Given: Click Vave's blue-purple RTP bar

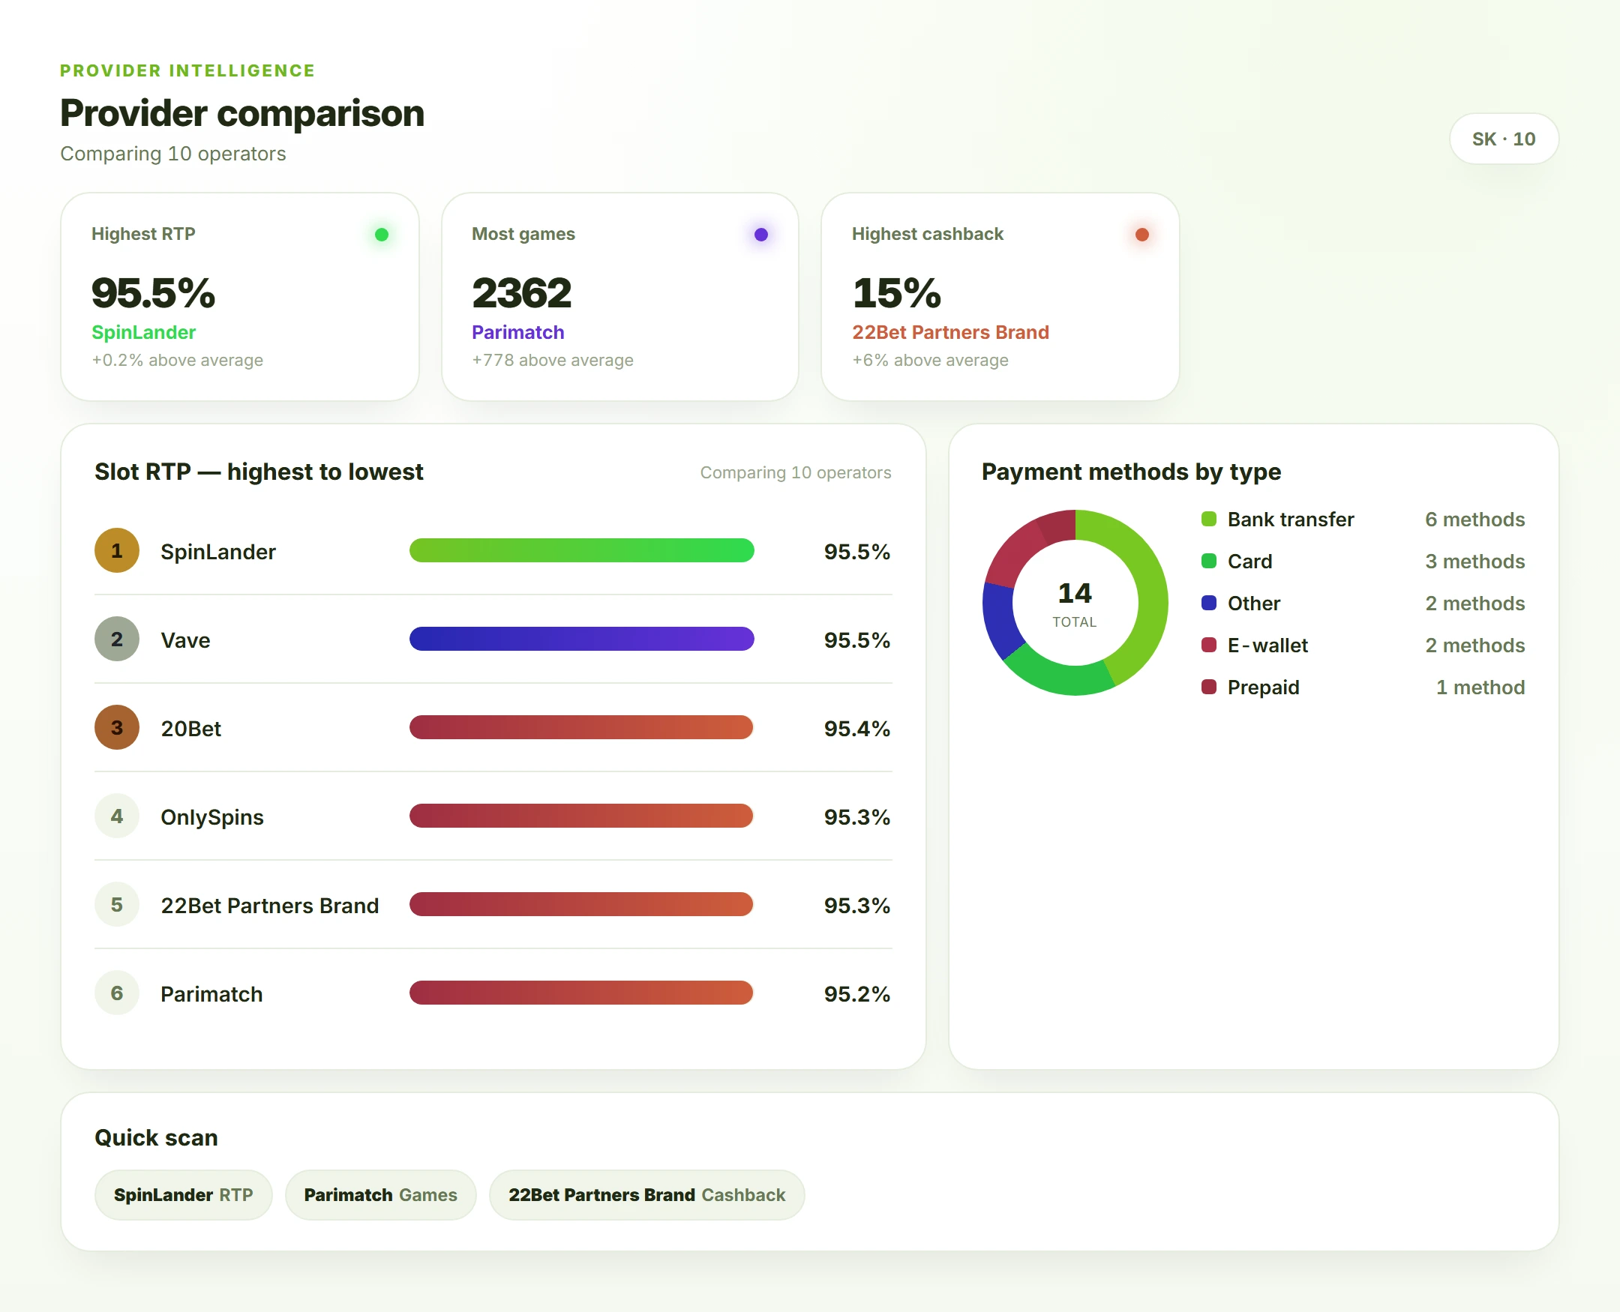Looking at the screenshot, I should [x=581, y=640].
